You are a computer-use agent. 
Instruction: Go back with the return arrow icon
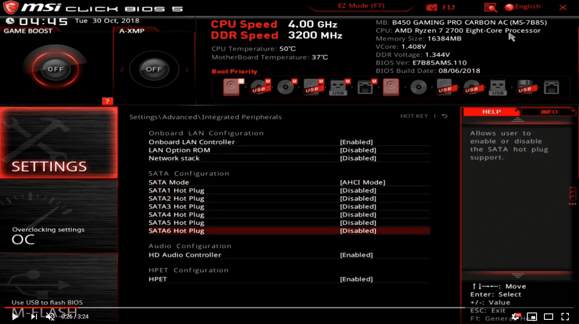tap(445, 116)
